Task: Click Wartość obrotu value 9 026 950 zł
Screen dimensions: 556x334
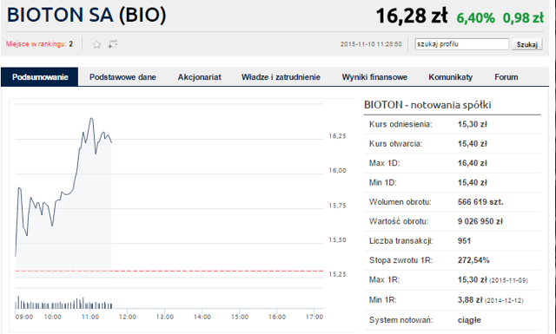Action: pyautogui.click(x=480, y=221)
